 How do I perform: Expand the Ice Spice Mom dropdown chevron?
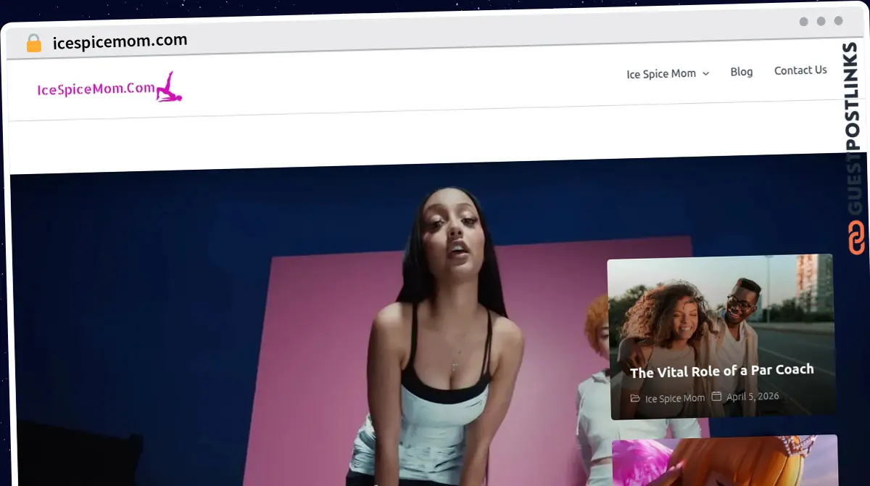[x=705, y=73]
